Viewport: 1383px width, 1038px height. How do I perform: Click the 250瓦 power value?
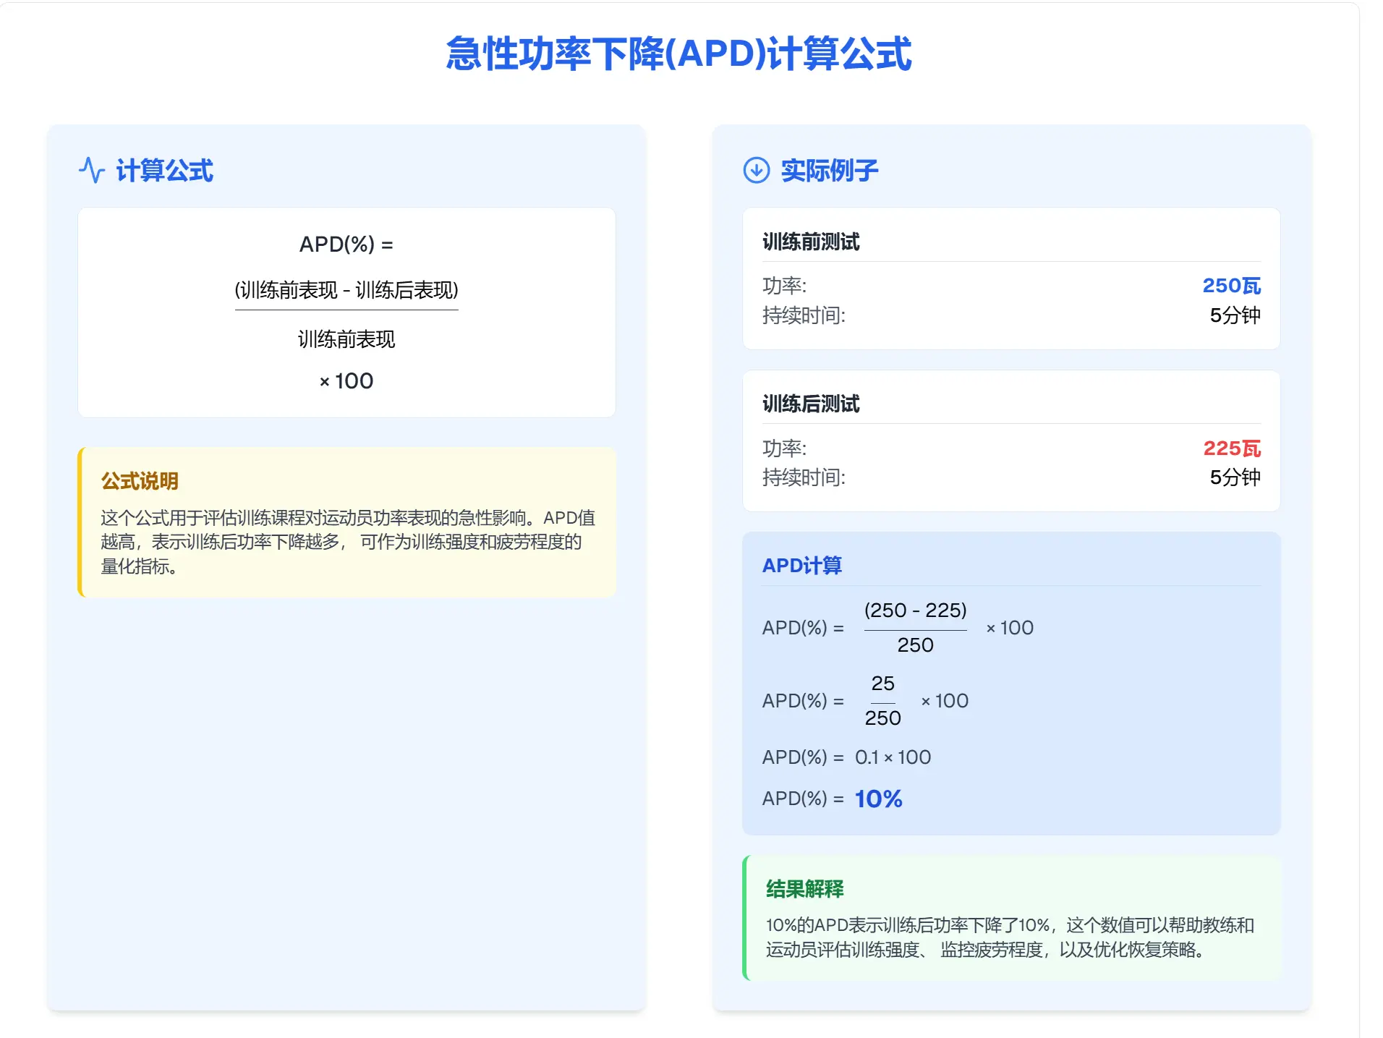click(x=1232, y=286)
